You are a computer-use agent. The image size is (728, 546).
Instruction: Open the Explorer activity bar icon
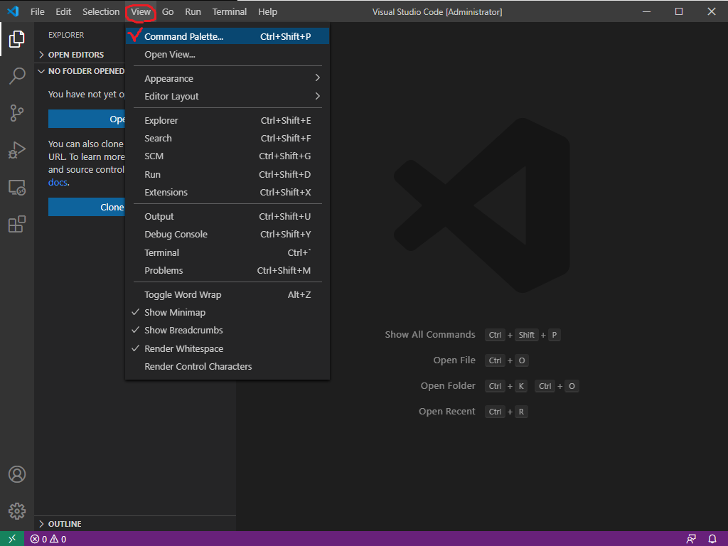17,39
